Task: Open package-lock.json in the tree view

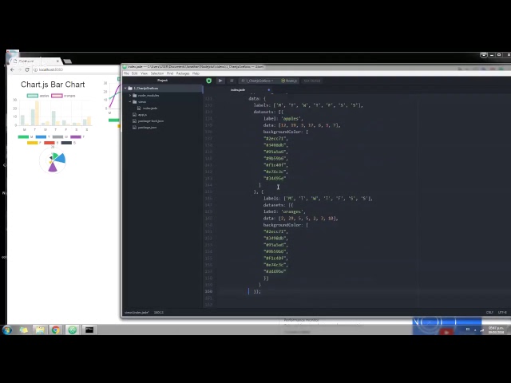Action: click(151, 120)
